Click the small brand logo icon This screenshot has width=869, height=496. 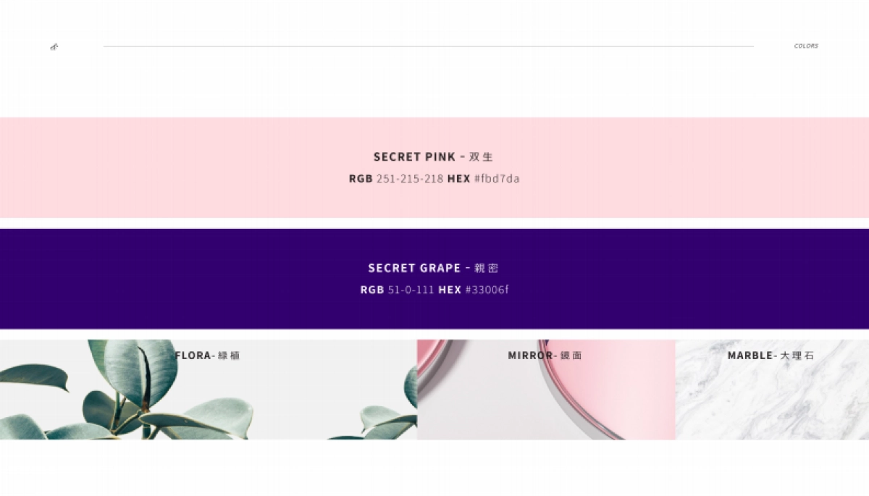(x=54, y=47)
